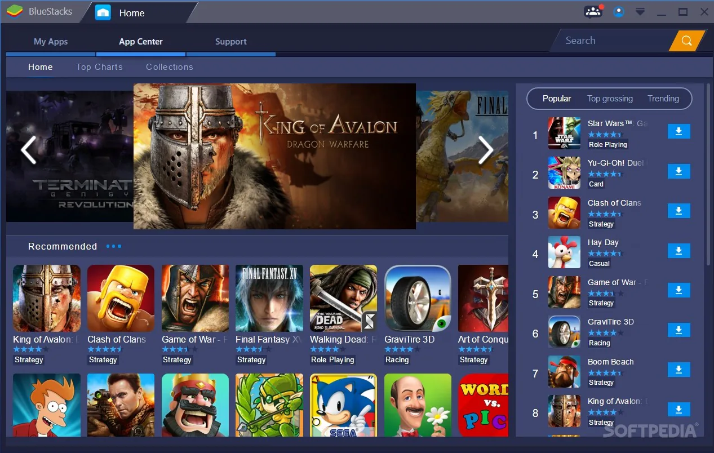This screenshot has height=453, width=714.
Task: Open the Art of Conquest app icon
Action: tap(483, 299)
